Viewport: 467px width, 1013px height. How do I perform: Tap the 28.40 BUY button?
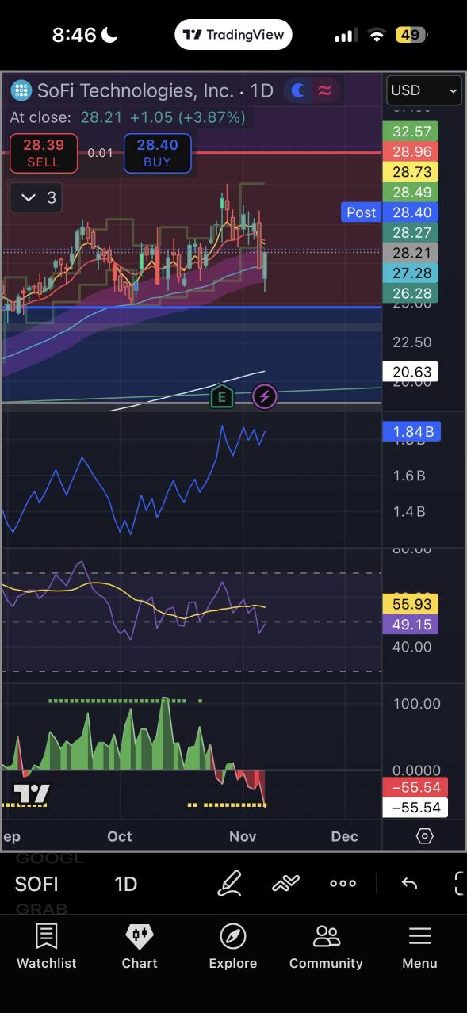[x=157, y=153]
